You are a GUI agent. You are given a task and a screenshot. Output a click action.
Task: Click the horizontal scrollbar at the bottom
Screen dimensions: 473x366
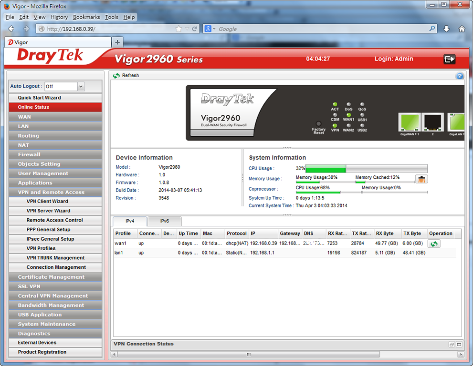click(x=248, y=355)
